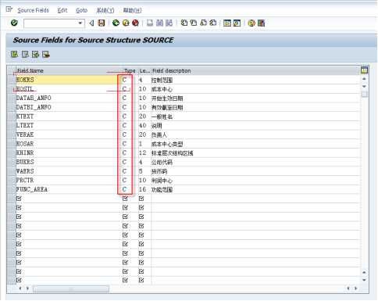Open the Help question mark icon

[x=251, y=23]
